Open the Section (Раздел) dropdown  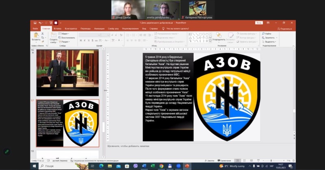[x=64, y=42]
